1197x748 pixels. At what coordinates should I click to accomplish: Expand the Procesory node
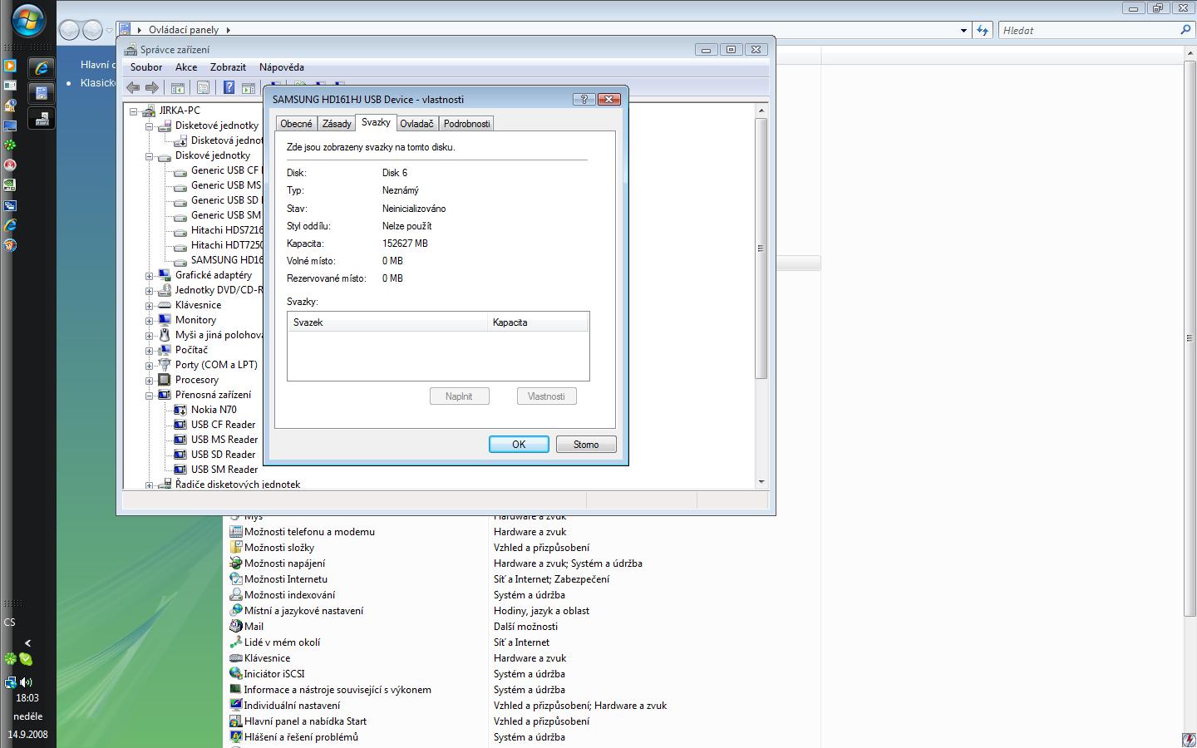pos(149,381)
